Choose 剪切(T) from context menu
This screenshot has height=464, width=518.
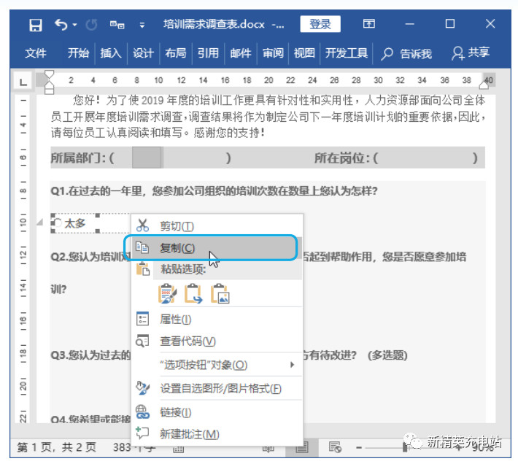click(x=217, y=226)
